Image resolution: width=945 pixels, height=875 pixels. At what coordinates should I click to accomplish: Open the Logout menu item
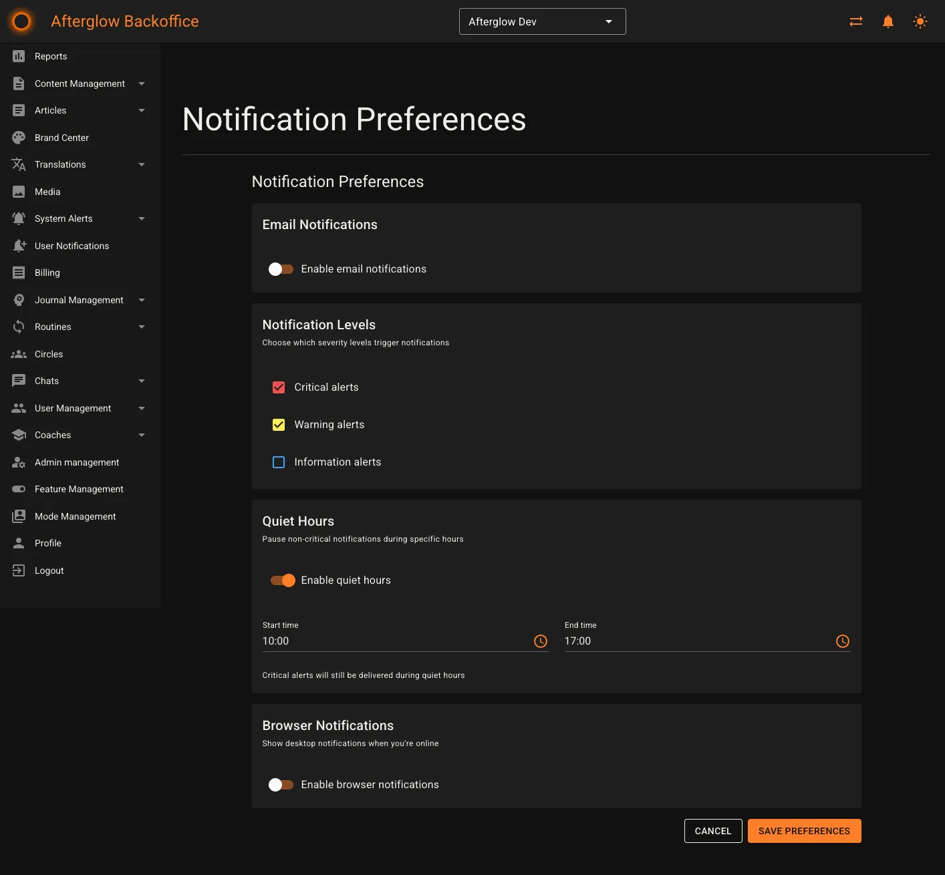pos(49,570)
